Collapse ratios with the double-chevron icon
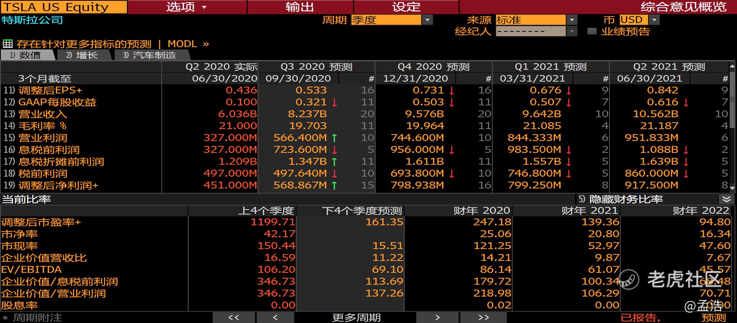Screen dimensions: 737x323 point(726,199)
